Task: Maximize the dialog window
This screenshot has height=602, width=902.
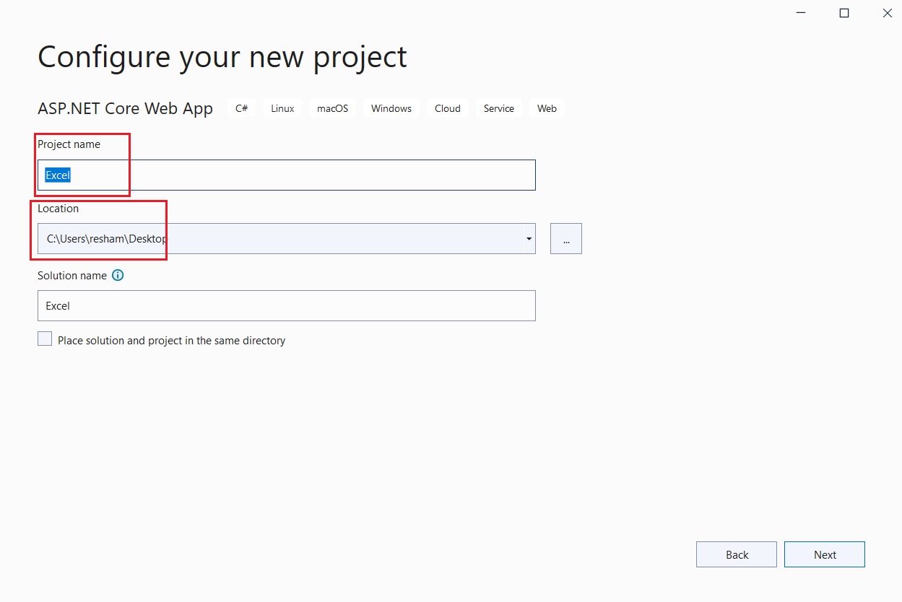Action: (x=844, y=13)
